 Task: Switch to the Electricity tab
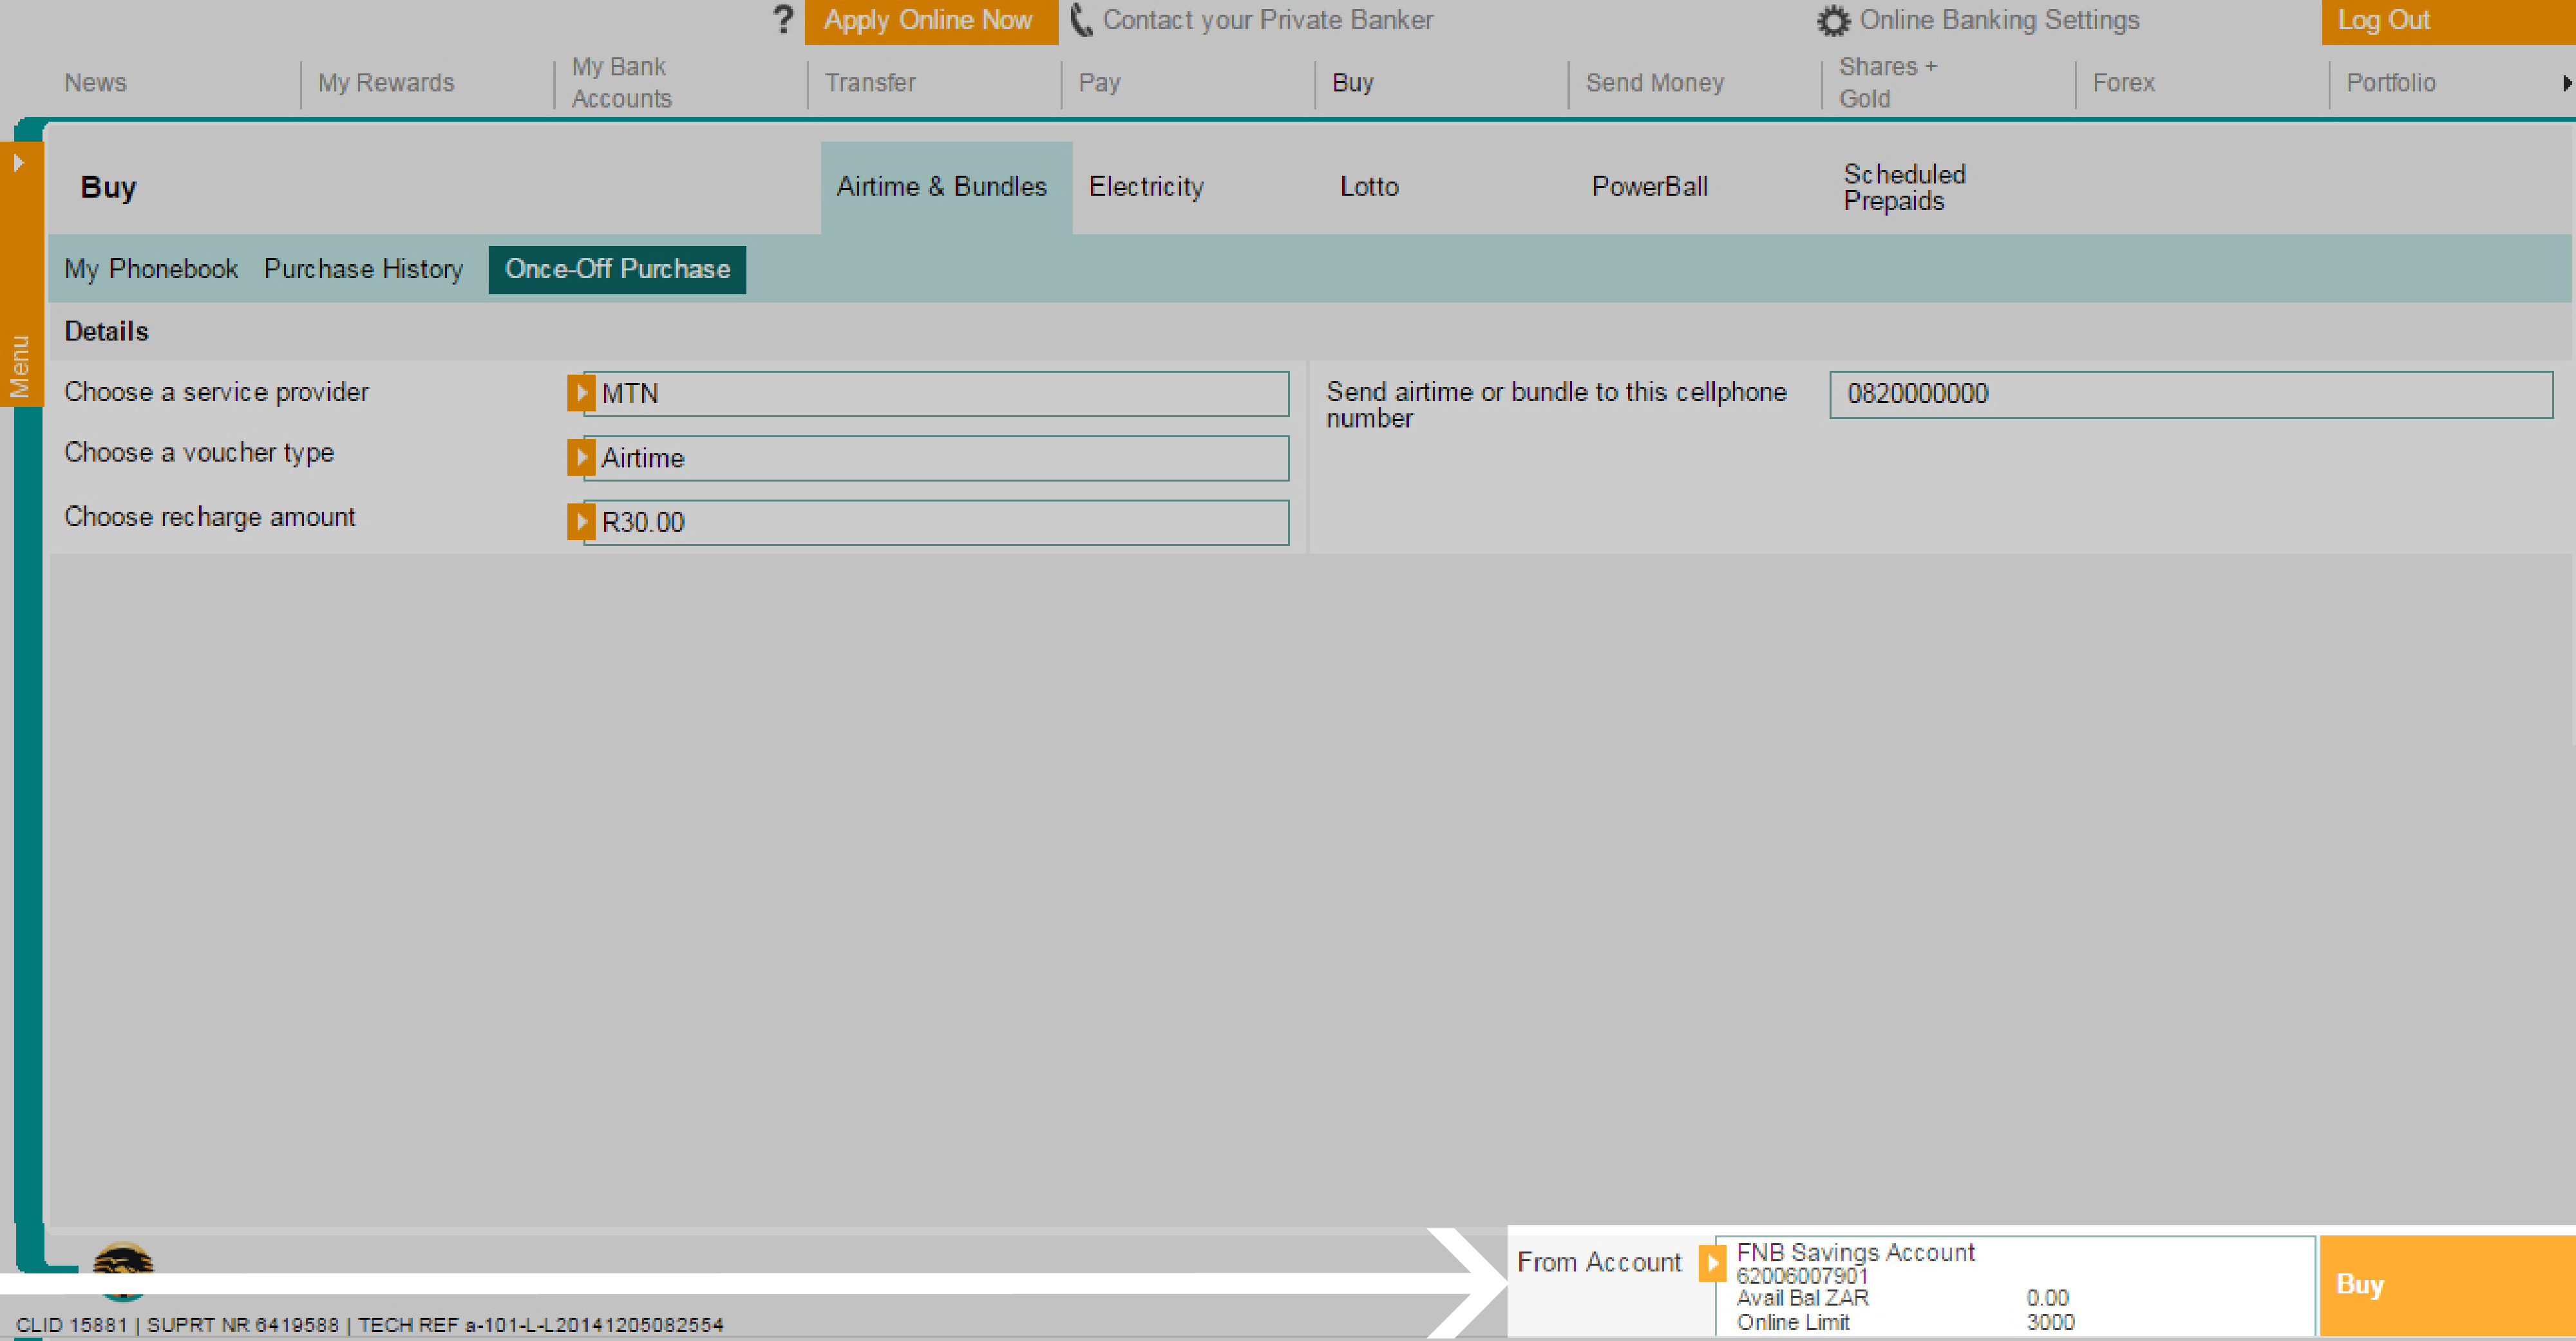click(x=1146, y=187)
